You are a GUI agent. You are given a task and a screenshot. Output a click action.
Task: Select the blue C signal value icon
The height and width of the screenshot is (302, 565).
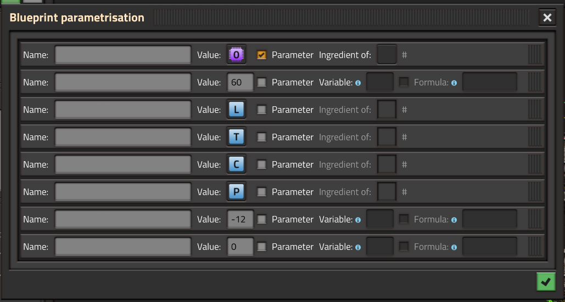pos(236,164)
